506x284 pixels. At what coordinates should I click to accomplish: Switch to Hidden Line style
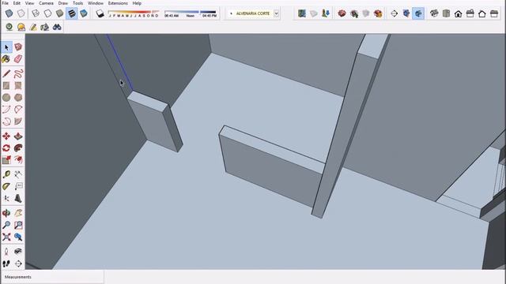click(x=47, y=13)
